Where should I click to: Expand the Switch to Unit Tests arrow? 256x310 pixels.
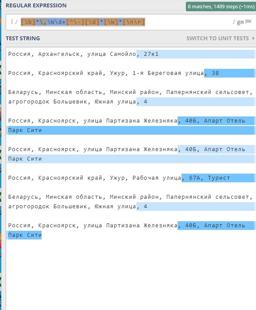253,39
